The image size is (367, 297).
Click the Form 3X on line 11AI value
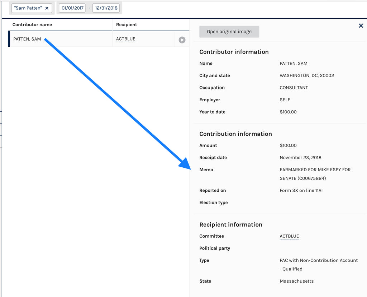click(x=301, y=191)
